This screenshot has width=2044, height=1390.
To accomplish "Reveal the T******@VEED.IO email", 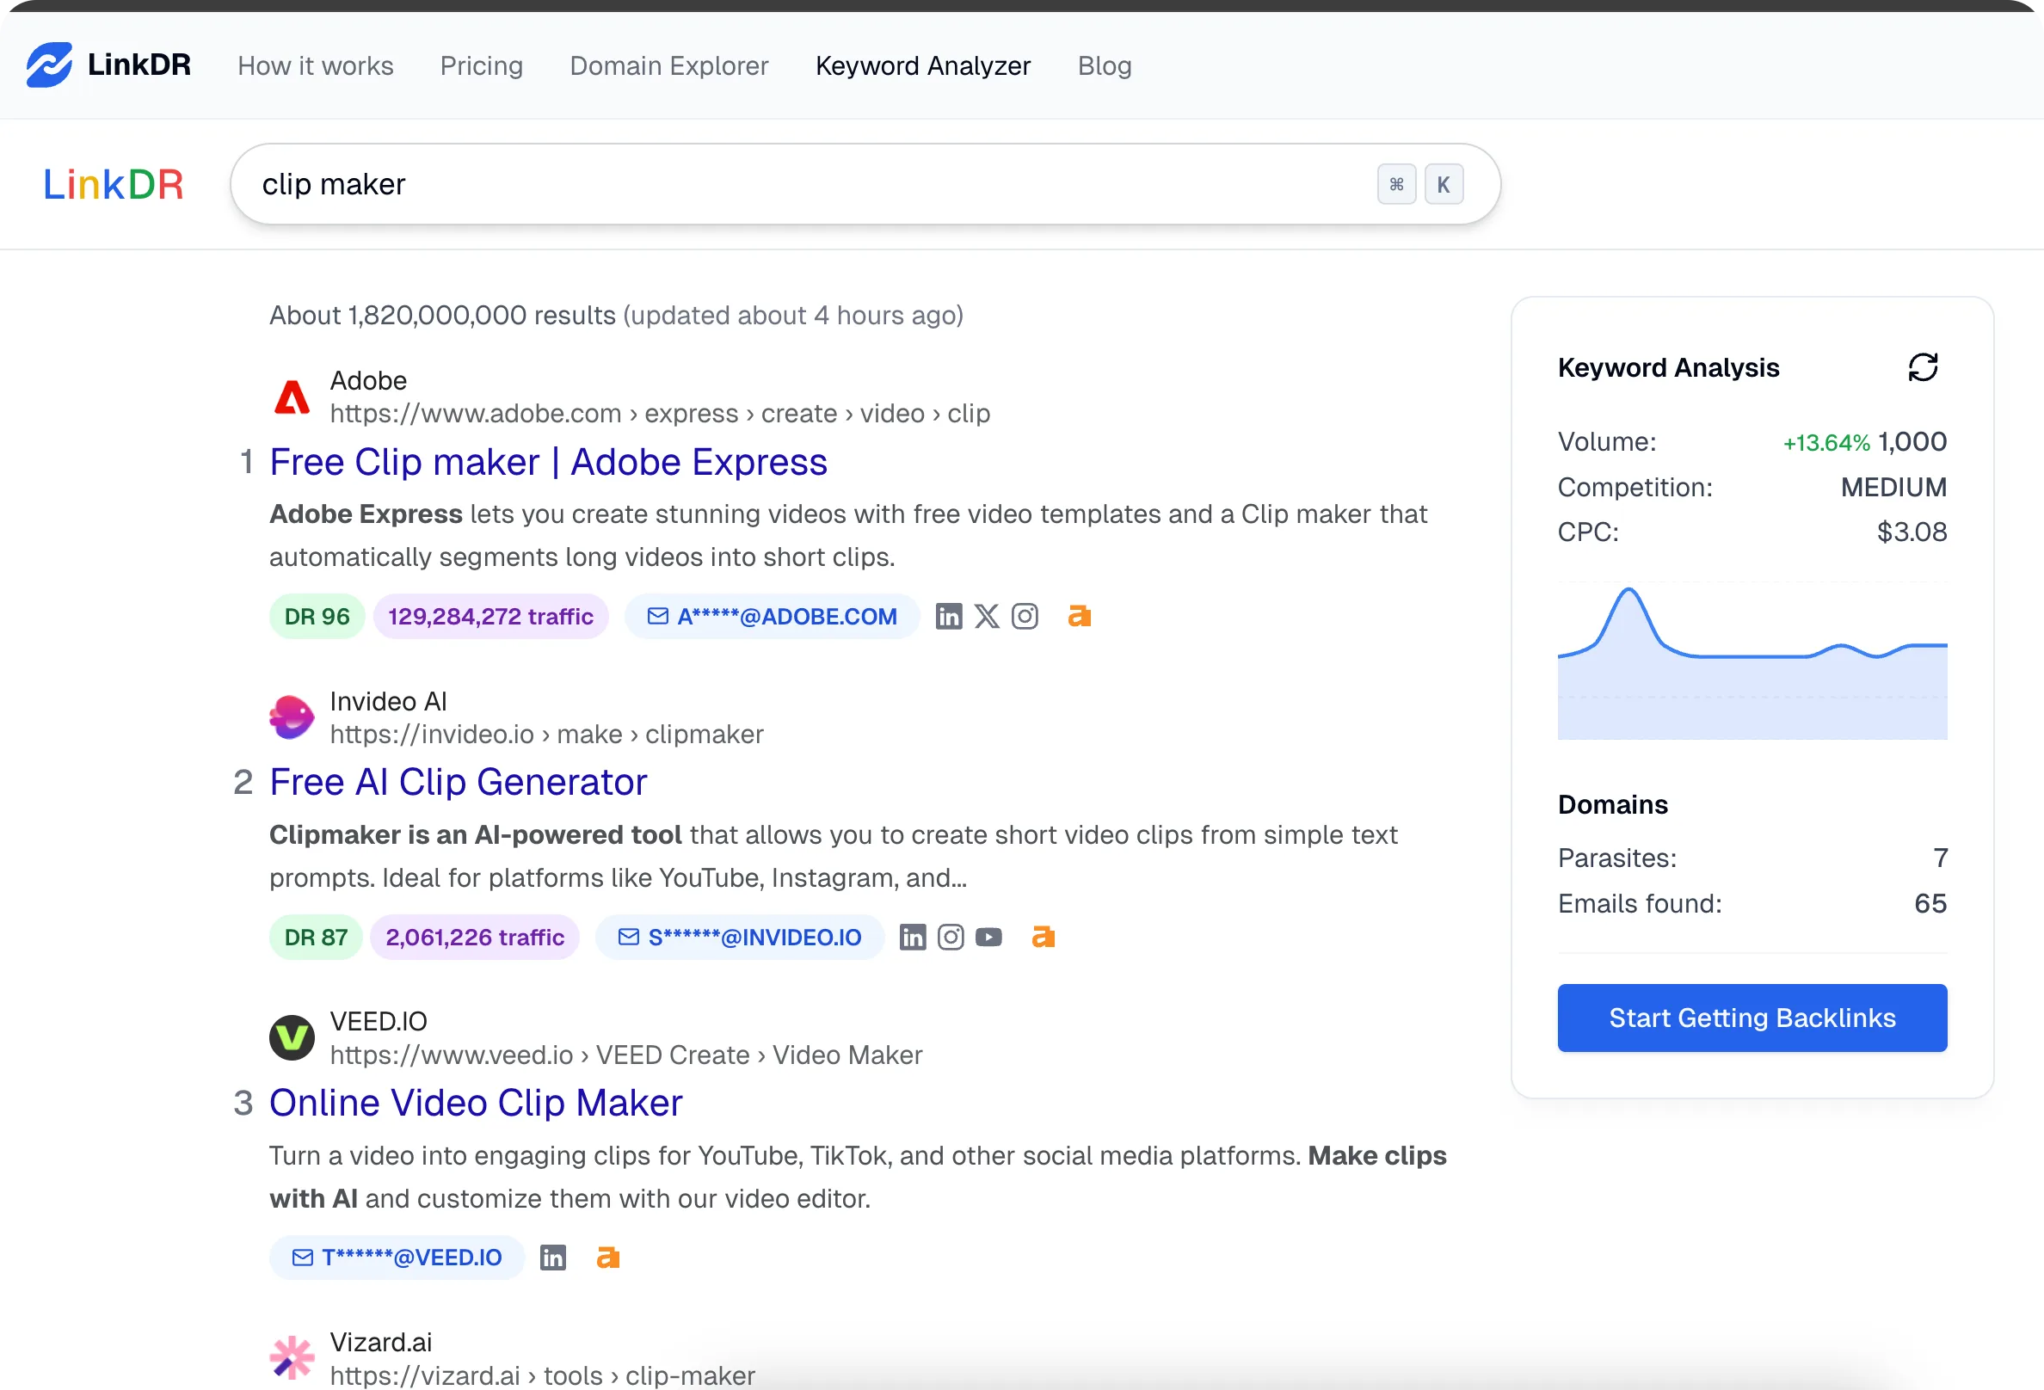I will (x=397, y=1258).
